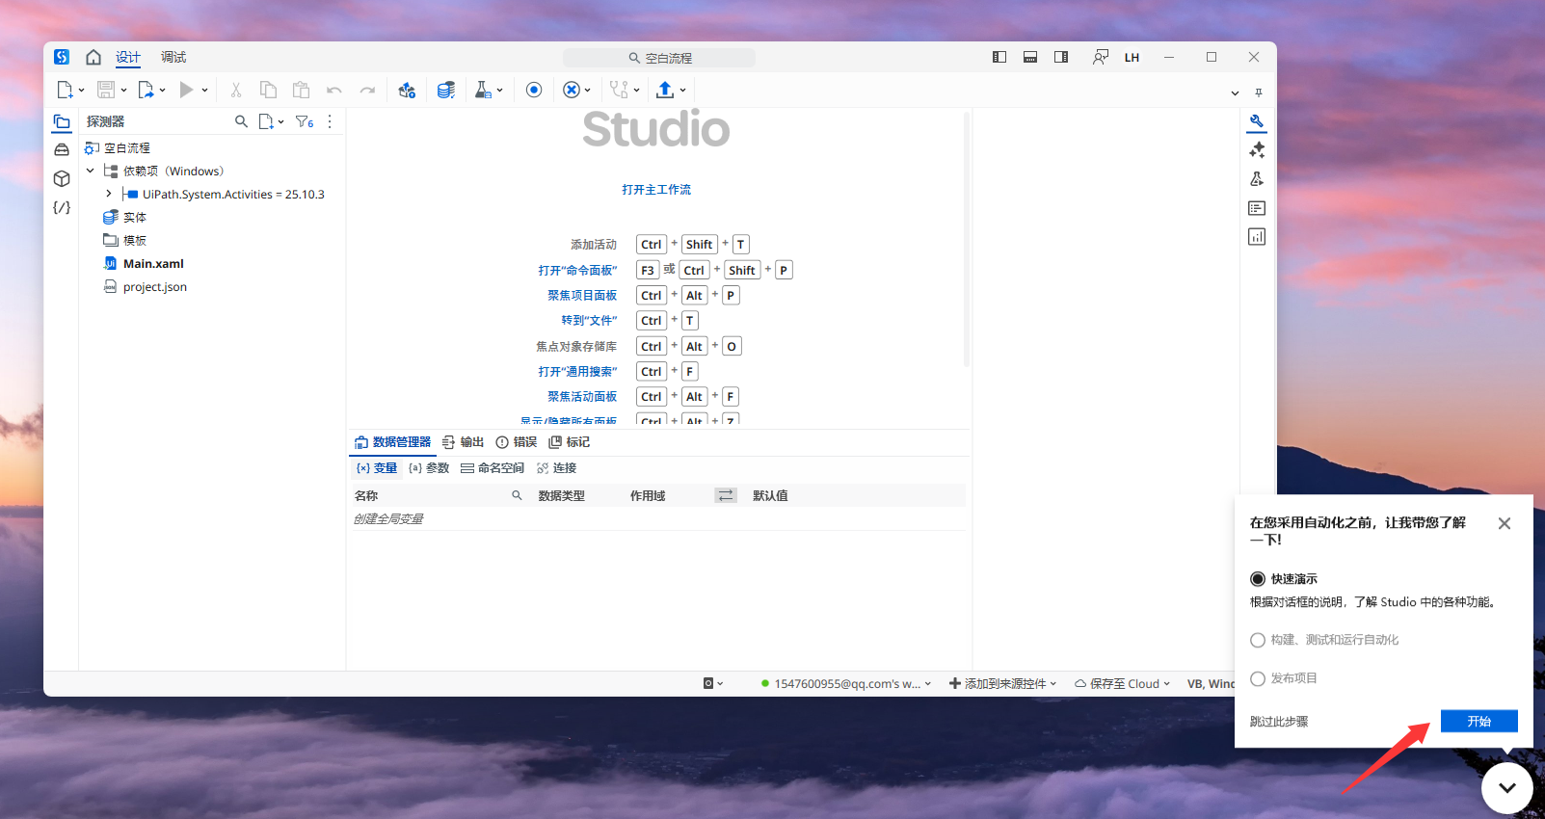
Task: Select the 构建、测试和运行自动化 radio option
Action: tap(1258, 640)
